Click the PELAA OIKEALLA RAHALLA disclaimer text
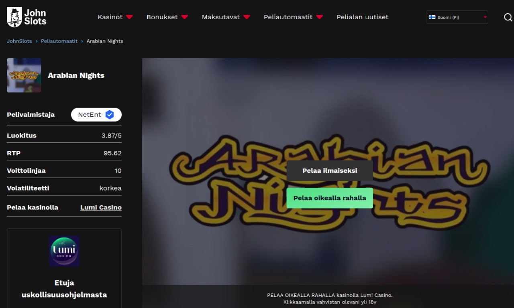Image resolution: width=514 pixels, height=308 pixels. [x=330, y=298]
